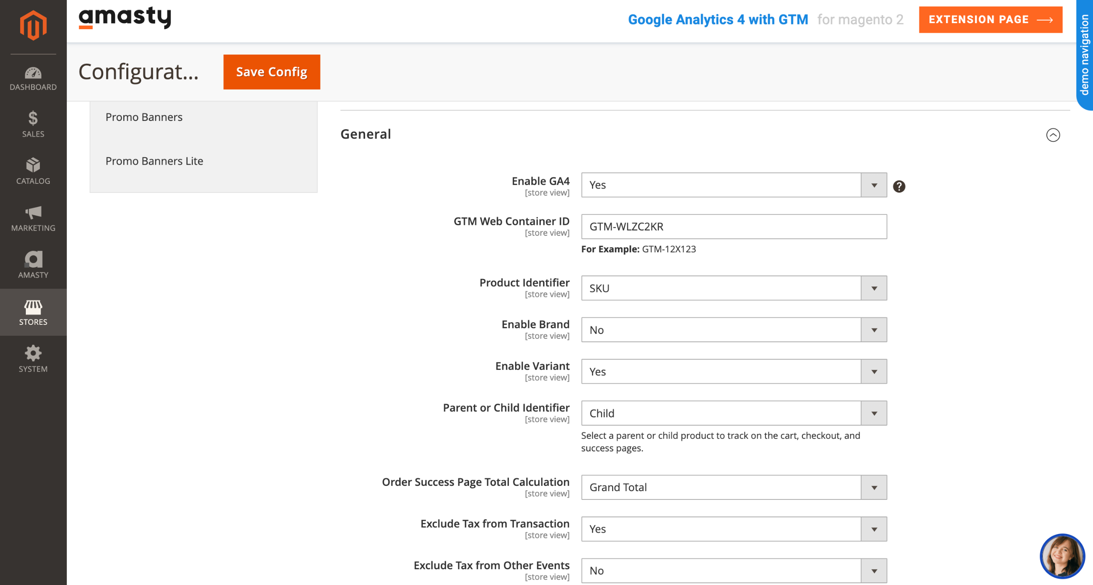This screenshot has height=585, width=1093.
Task: Open the Enable Brand dropdown
Action: tap(734, 330)
